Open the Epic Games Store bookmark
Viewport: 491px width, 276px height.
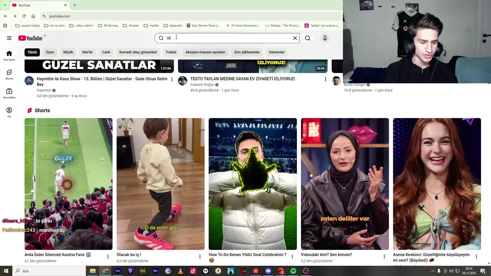(203, 26)
